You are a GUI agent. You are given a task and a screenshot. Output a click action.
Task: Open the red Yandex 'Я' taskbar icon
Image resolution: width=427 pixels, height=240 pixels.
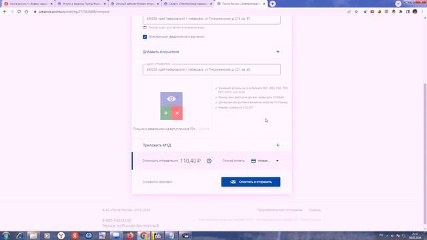[x=75, y=235]
